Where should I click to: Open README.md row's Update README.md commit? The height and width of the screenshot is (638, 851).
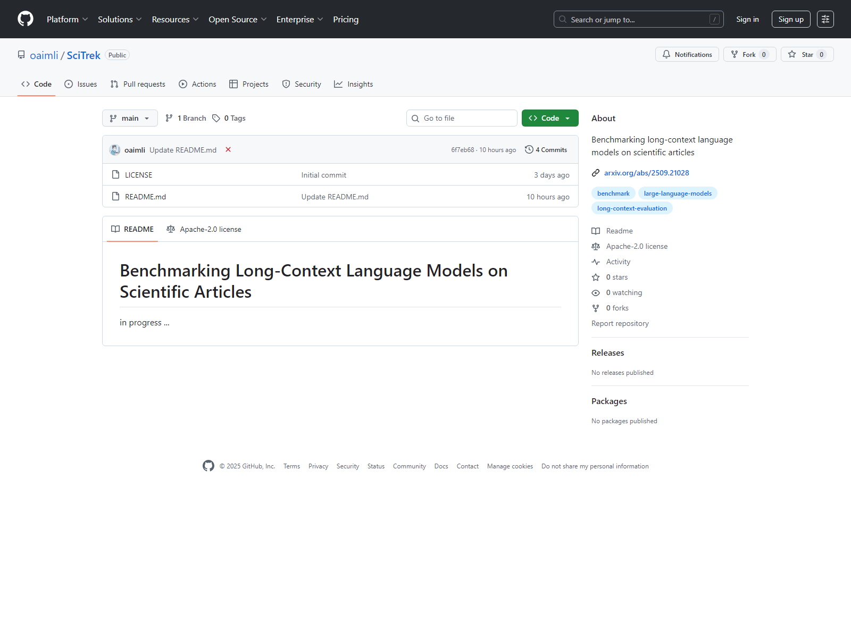pyautogui.click(x=335, y=197)
